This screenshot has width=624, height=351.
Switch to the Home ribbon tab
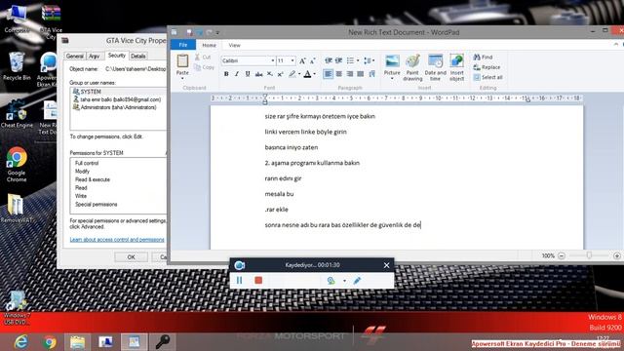(x=209, y=45)
